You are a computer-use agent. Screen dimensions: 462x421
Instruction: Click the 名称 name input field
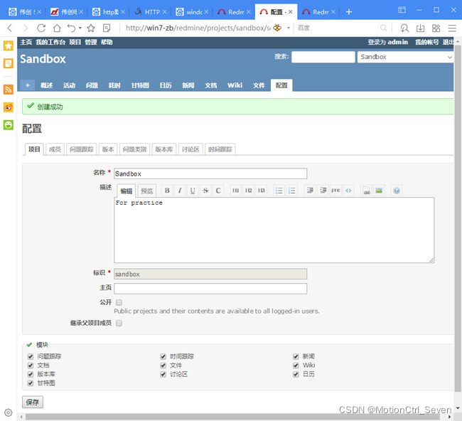pyautogui.click(x=210, y=174)
